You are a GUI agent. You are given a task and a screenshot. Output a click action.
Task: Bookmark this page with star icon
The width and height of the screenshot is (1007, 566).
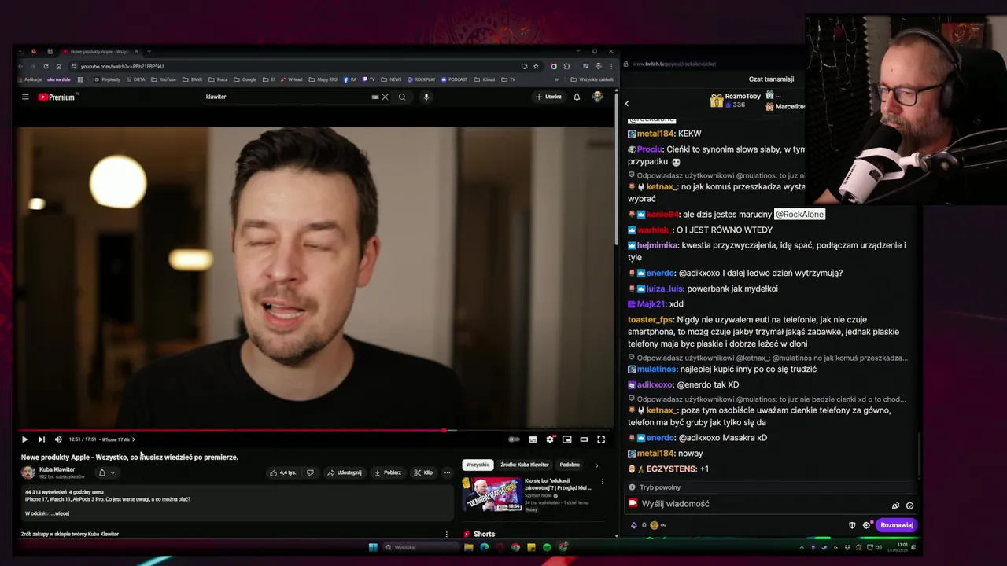[536, 66]
